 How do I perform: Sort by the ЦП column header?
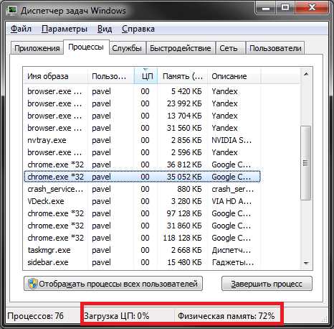point(145,76)
